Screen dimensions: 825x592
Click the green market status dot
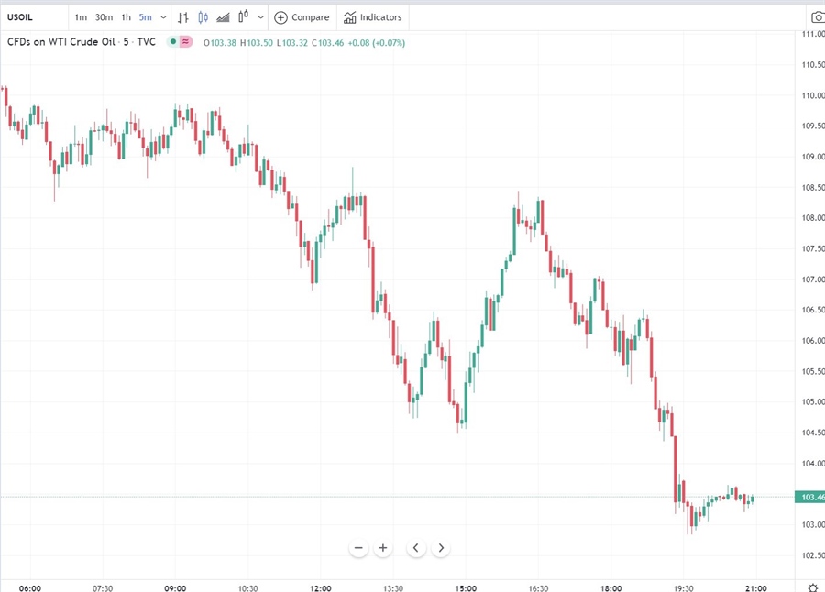[x=172, y=41]
